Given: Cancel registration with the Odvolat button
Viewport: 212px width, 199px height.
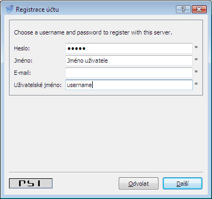Looking at the screenshot, I should coord(138,184).
